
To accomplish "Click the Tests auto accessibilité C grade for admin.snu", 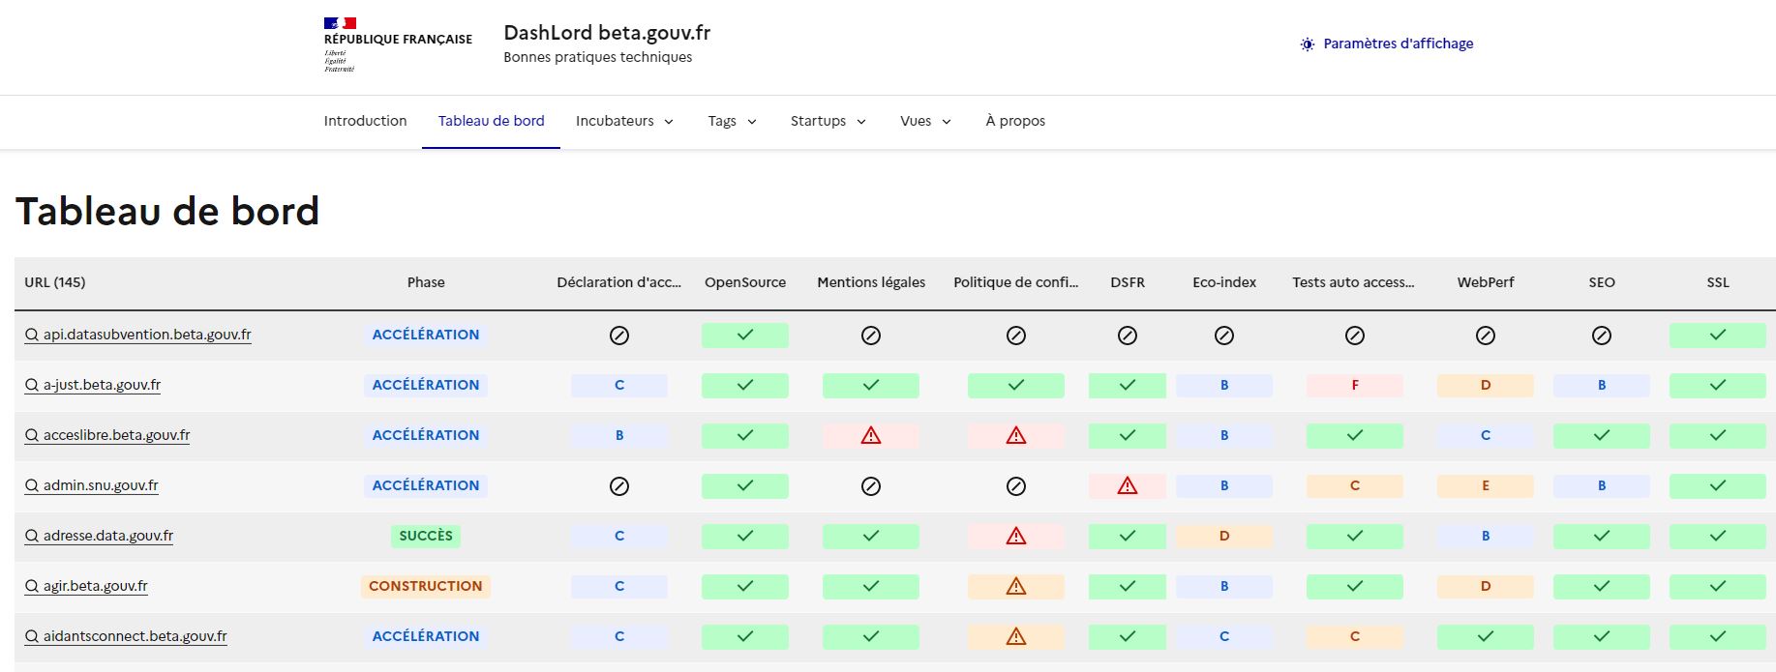I will tap(1355, 486).
